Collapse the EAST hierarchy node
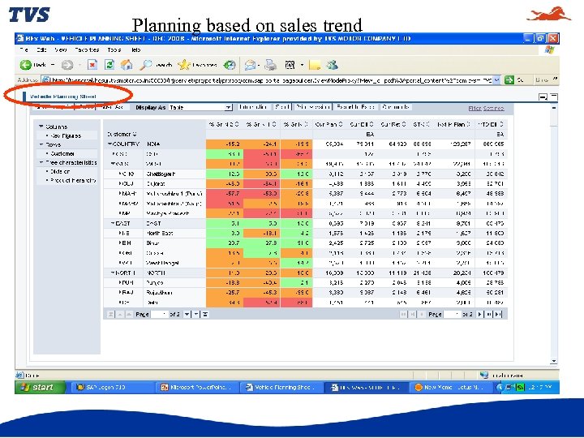Screen dimensions: 584x438 (113, 224)
